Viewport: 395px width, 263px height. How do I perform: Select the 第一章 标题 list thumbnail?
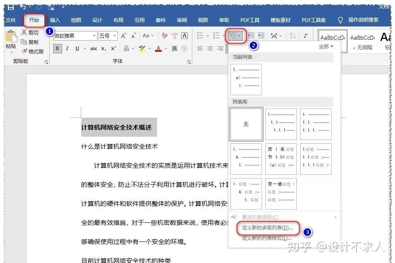(x=281, y=194)
